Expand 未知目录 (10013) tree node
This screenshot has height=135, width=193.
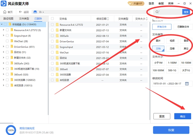(3, 85)
